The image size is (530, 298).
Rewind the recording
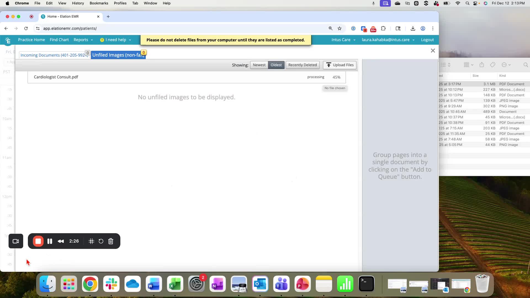pyautogui.click(x=61, y=241)
